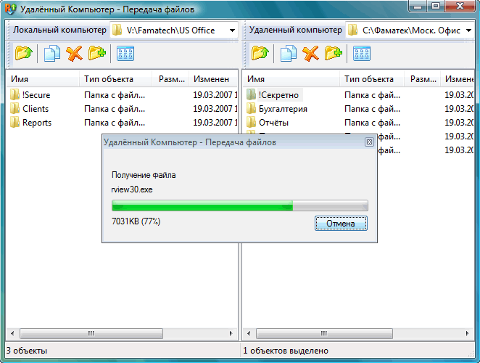Create new folder in the local panel
This screenshot has width=480, height=363.
tap(97, 53)
